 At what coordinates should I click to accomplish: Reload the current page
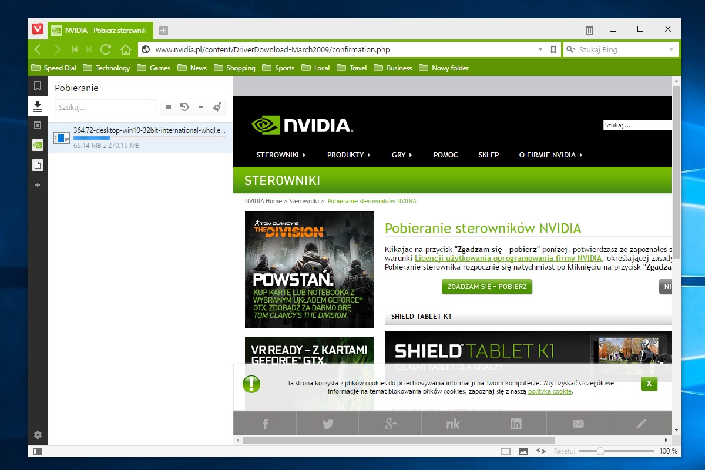tap(106, 49)
